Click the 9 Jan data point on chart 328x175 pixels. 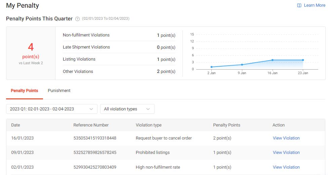pos(242,65)
